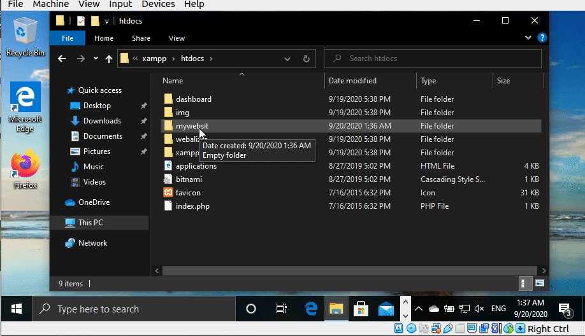
Task: Open Mail app from the taskbar
Action: pyautogui.click(x=386, y=309)
